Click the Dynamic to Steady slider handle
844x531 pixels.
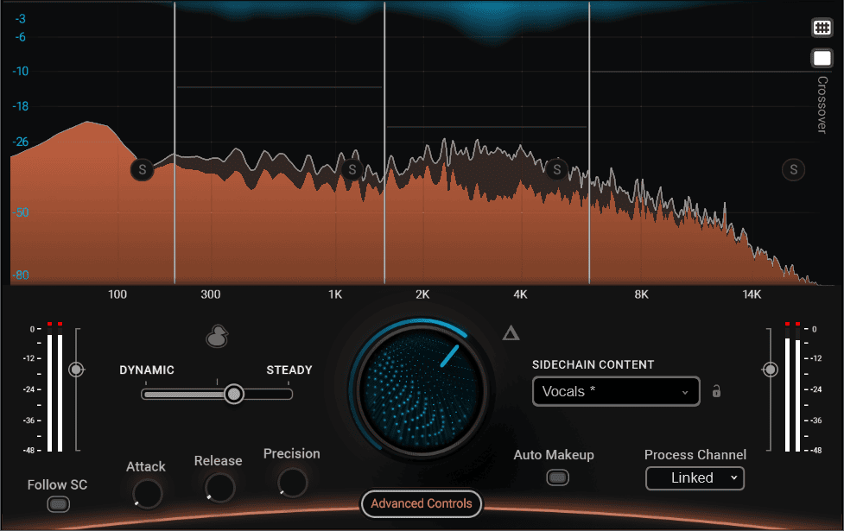click(233, 394)
